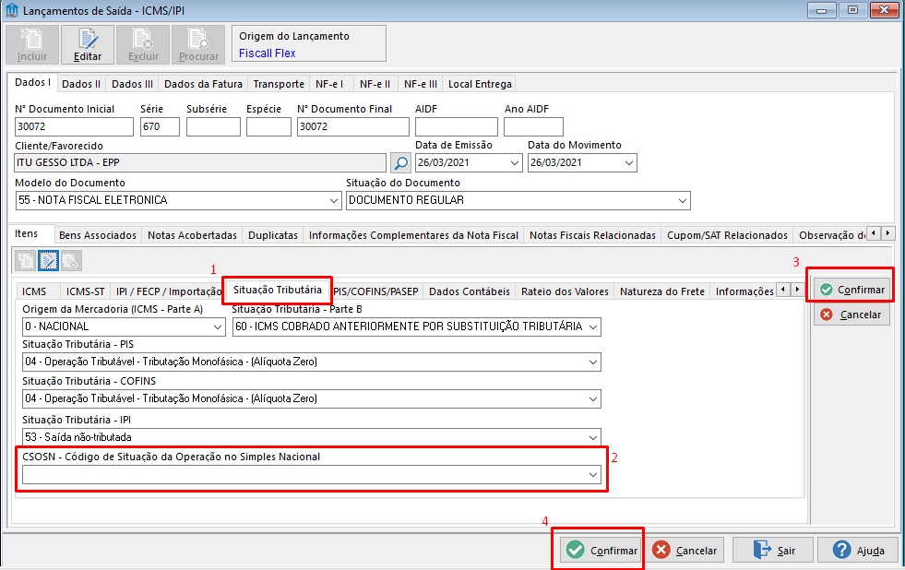The width and height of the screenshot is (905, 570).
Task: Expand the Data do Movimento date picker
Action: click(x=629, y=163)
